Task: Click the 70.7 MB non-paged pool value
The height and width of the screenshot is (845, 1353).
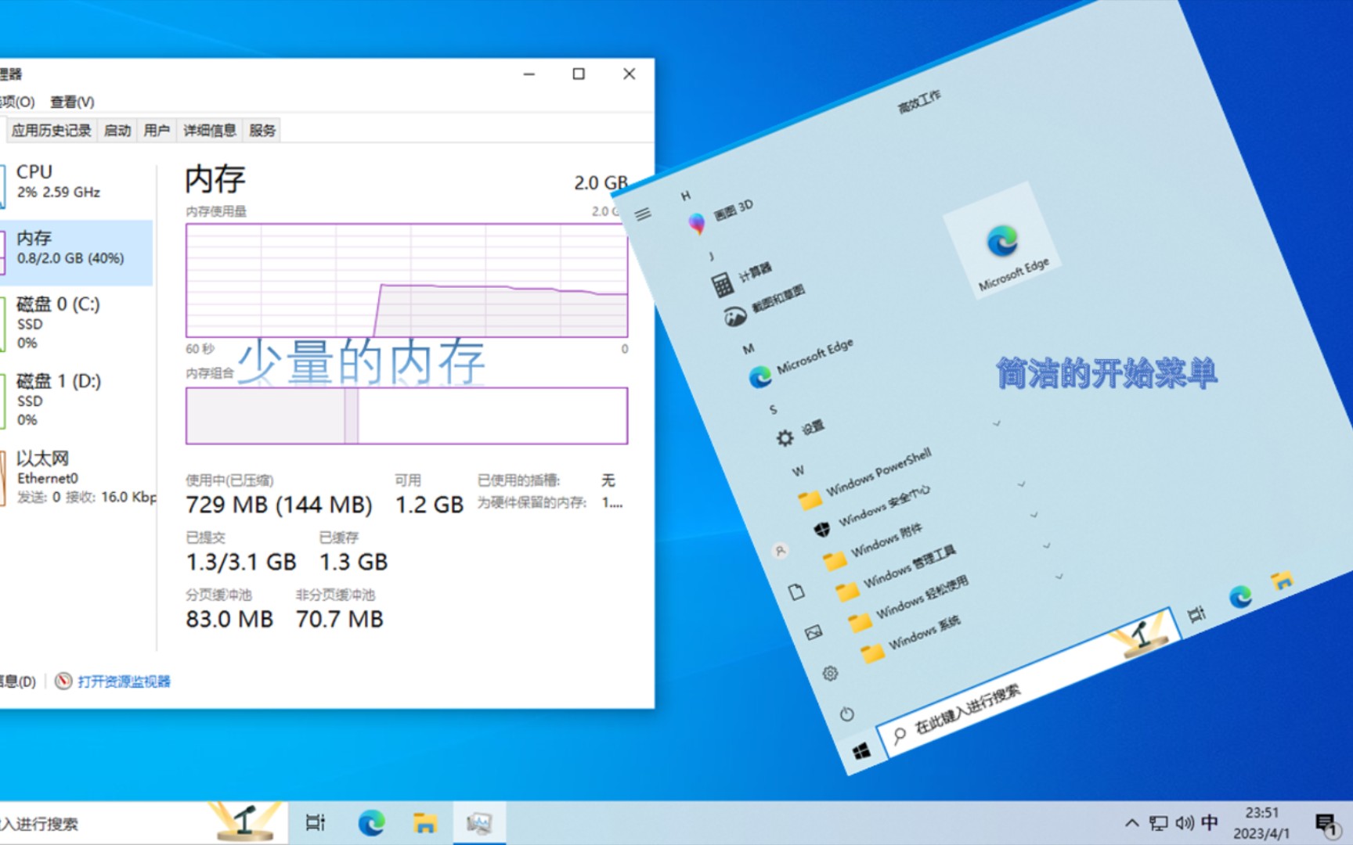Action: tap(339, 619)
